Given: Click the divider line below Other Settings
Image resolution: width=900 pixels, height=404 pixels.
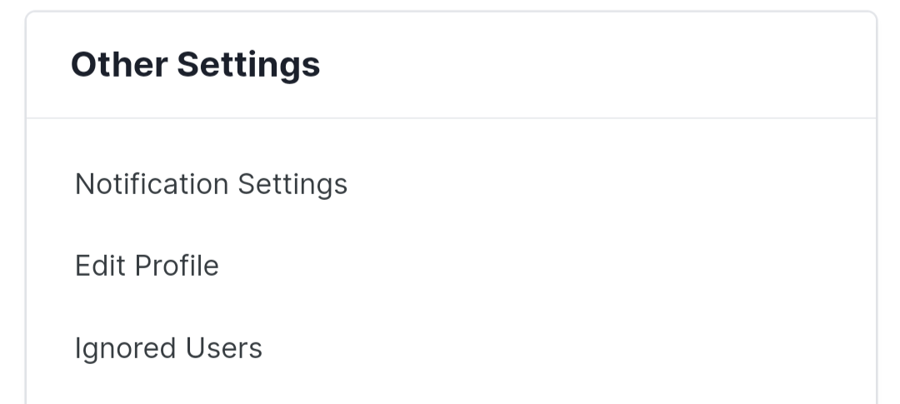Looking at the screenshot, I should point(451,118).
